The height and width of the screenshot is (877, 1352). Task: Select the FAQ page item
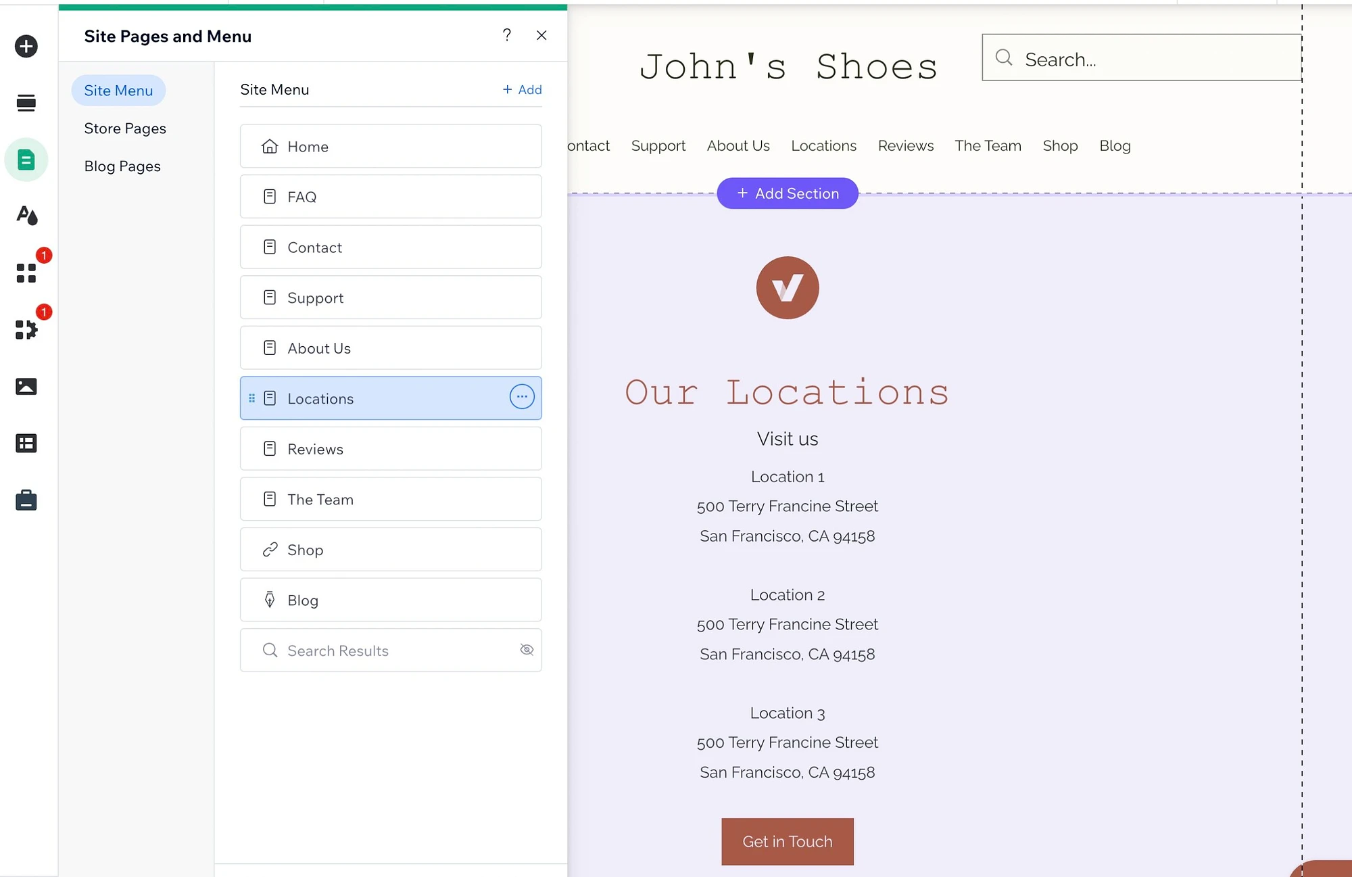(x=391, y=196)
